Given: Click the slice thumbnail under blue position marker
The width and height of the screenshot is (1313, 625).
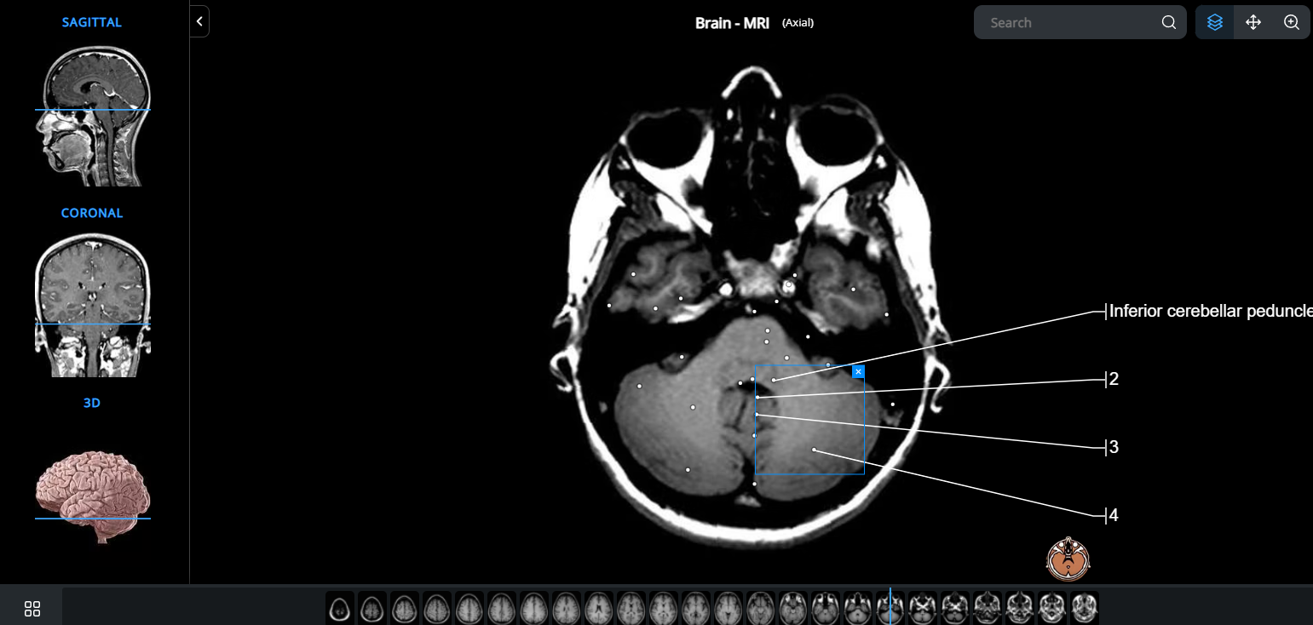Looking at the screenshot, I should (x=890, y=608).
